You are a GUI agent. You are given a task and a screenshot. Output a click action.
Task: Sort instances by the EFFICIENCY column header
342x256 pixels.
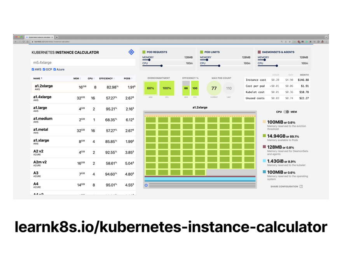106,78
